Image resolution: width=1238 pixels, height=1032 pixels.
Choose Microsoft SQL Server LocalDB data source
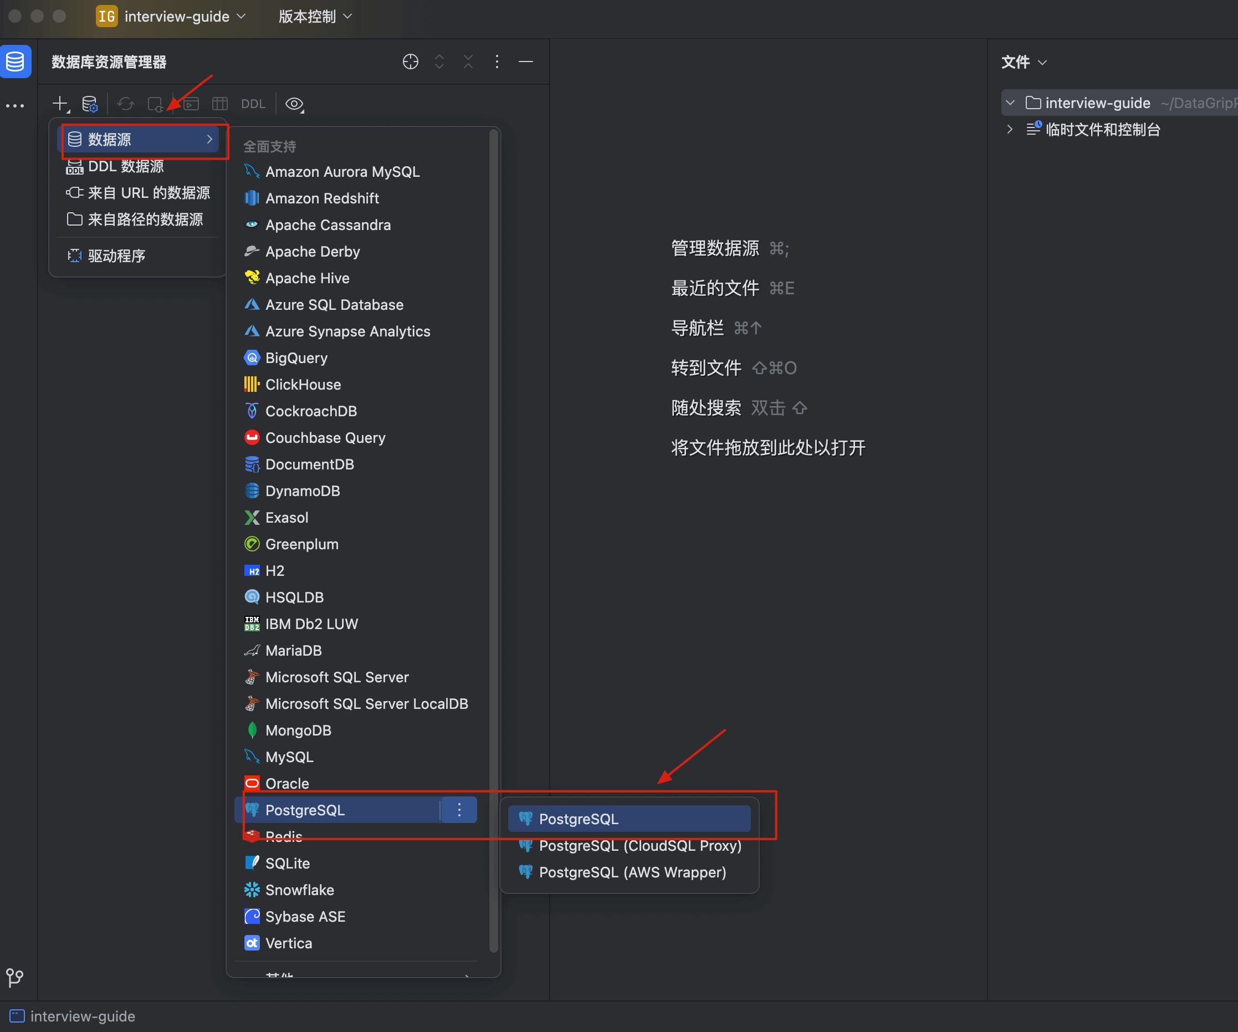[356, 703]
